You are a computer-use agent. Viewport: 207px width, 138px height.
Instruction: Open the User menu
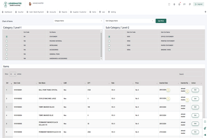click(x=102, y=12)
